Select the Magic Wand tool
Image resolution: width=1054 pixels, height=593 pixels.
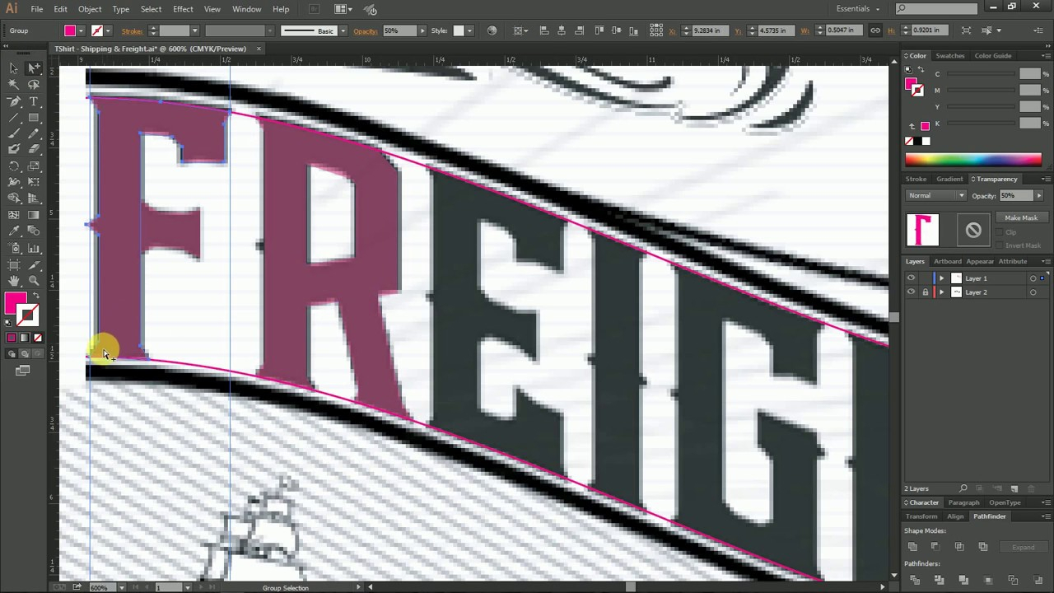click(x=14, y=84)
